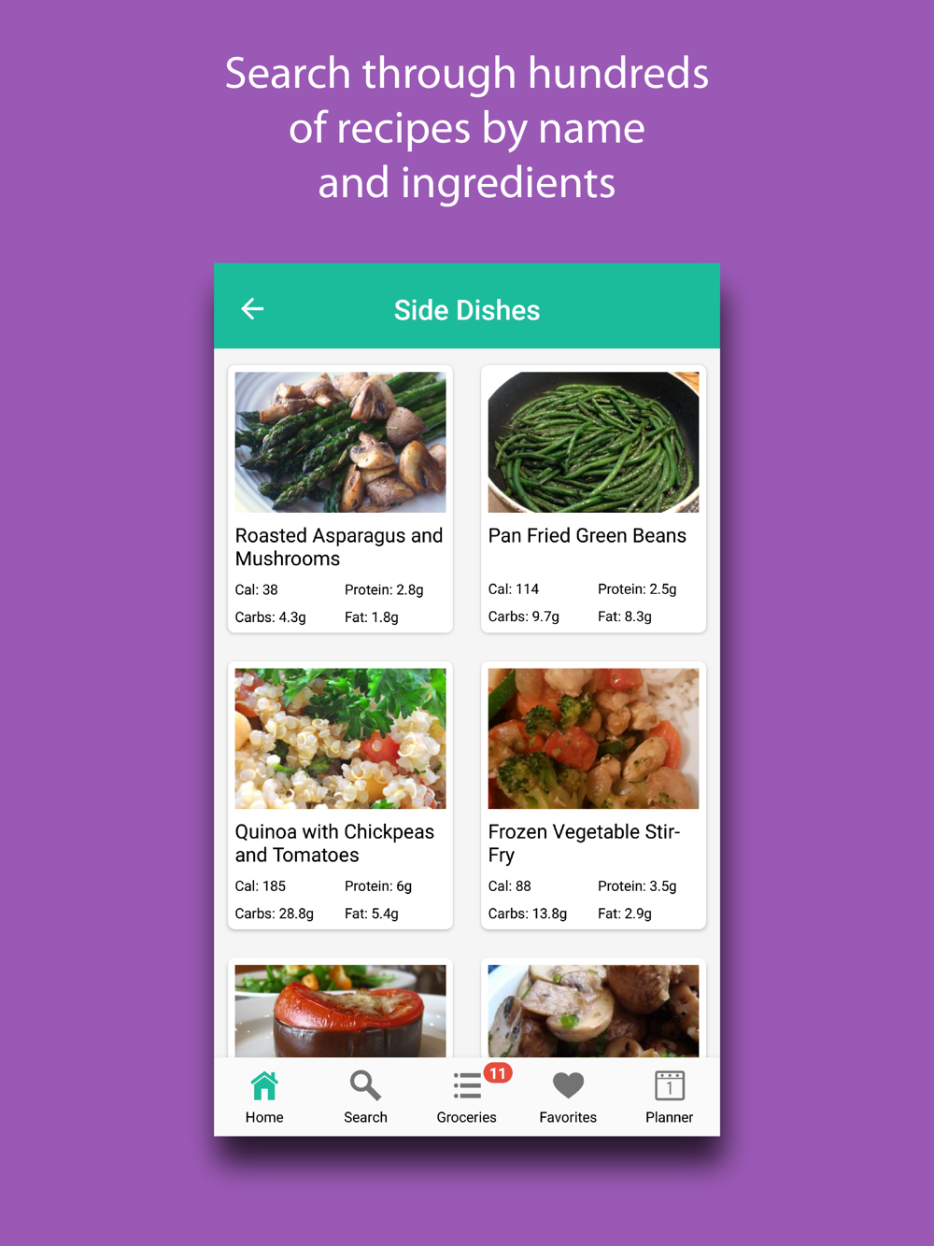Click Quinoa with Chickpeas and Tomatoes title

click(x=334, y=843)
